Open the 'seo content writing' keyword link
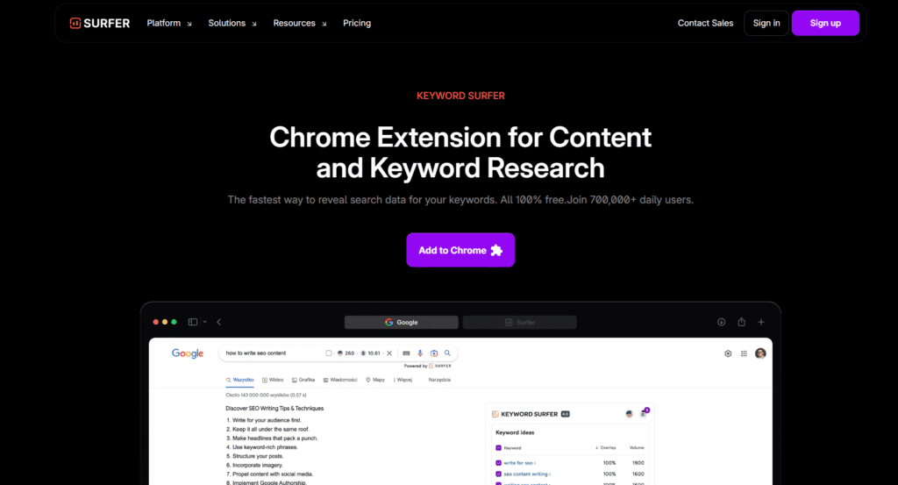The image size is (898, 485). click(527, 474)
